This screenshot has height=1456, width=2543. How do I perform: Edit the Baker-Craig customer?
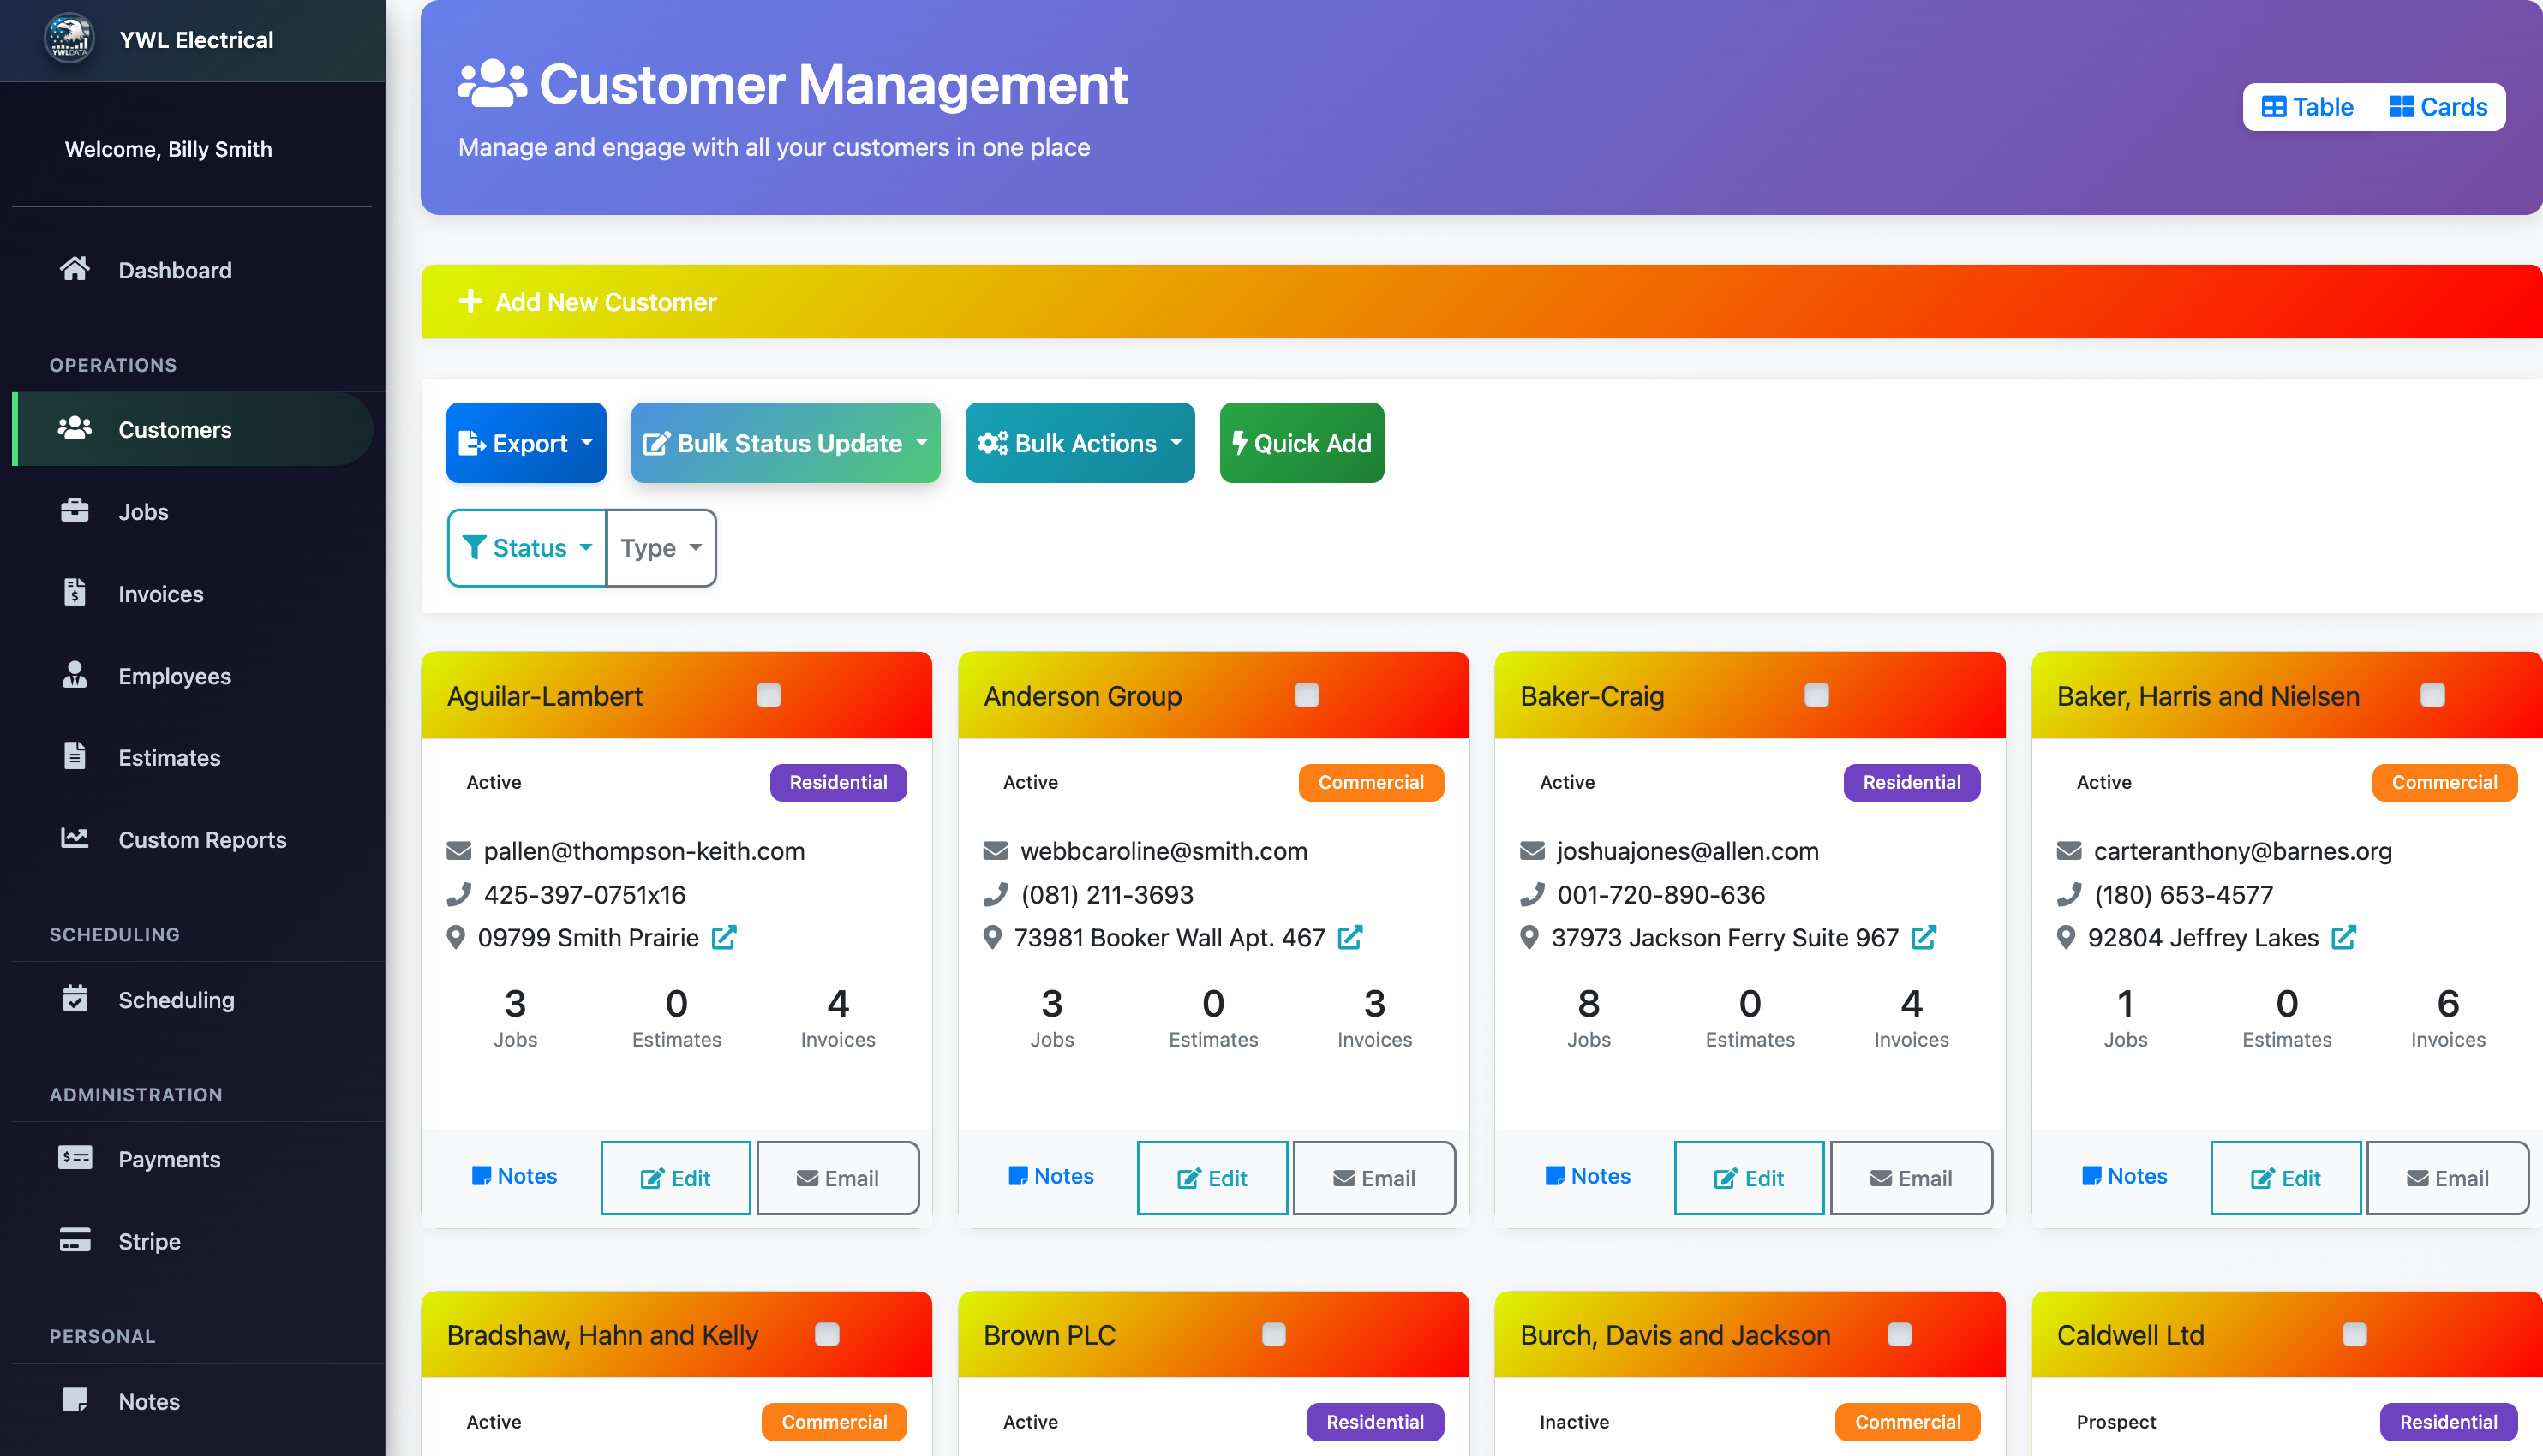click(x=1749, y=1177)
